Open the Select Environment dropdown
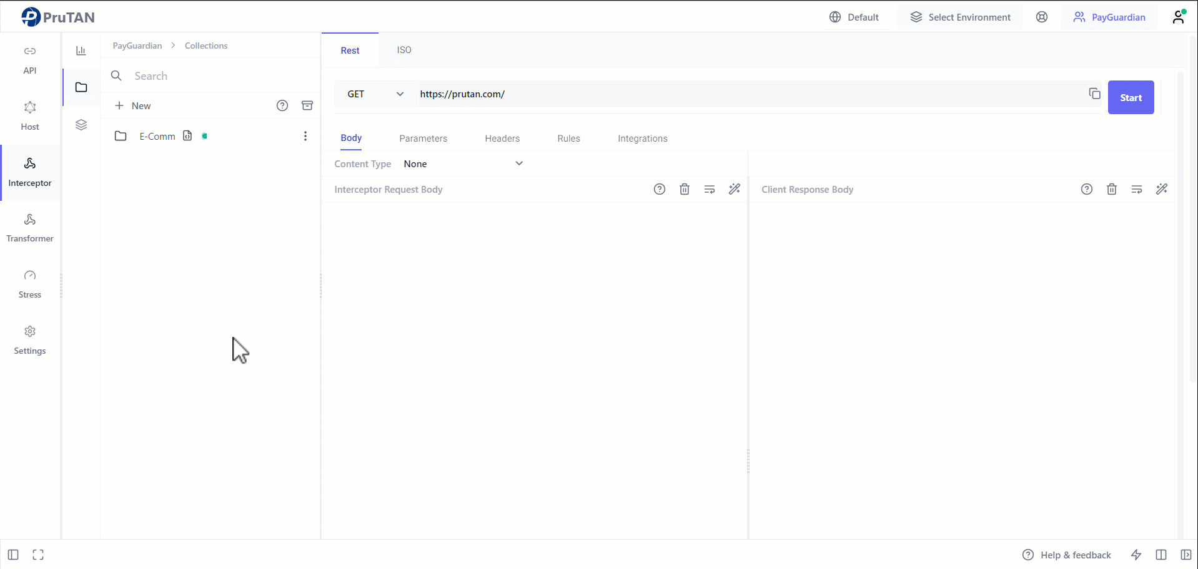Screen dimensions: 1198x569 [x=960, y=17]
